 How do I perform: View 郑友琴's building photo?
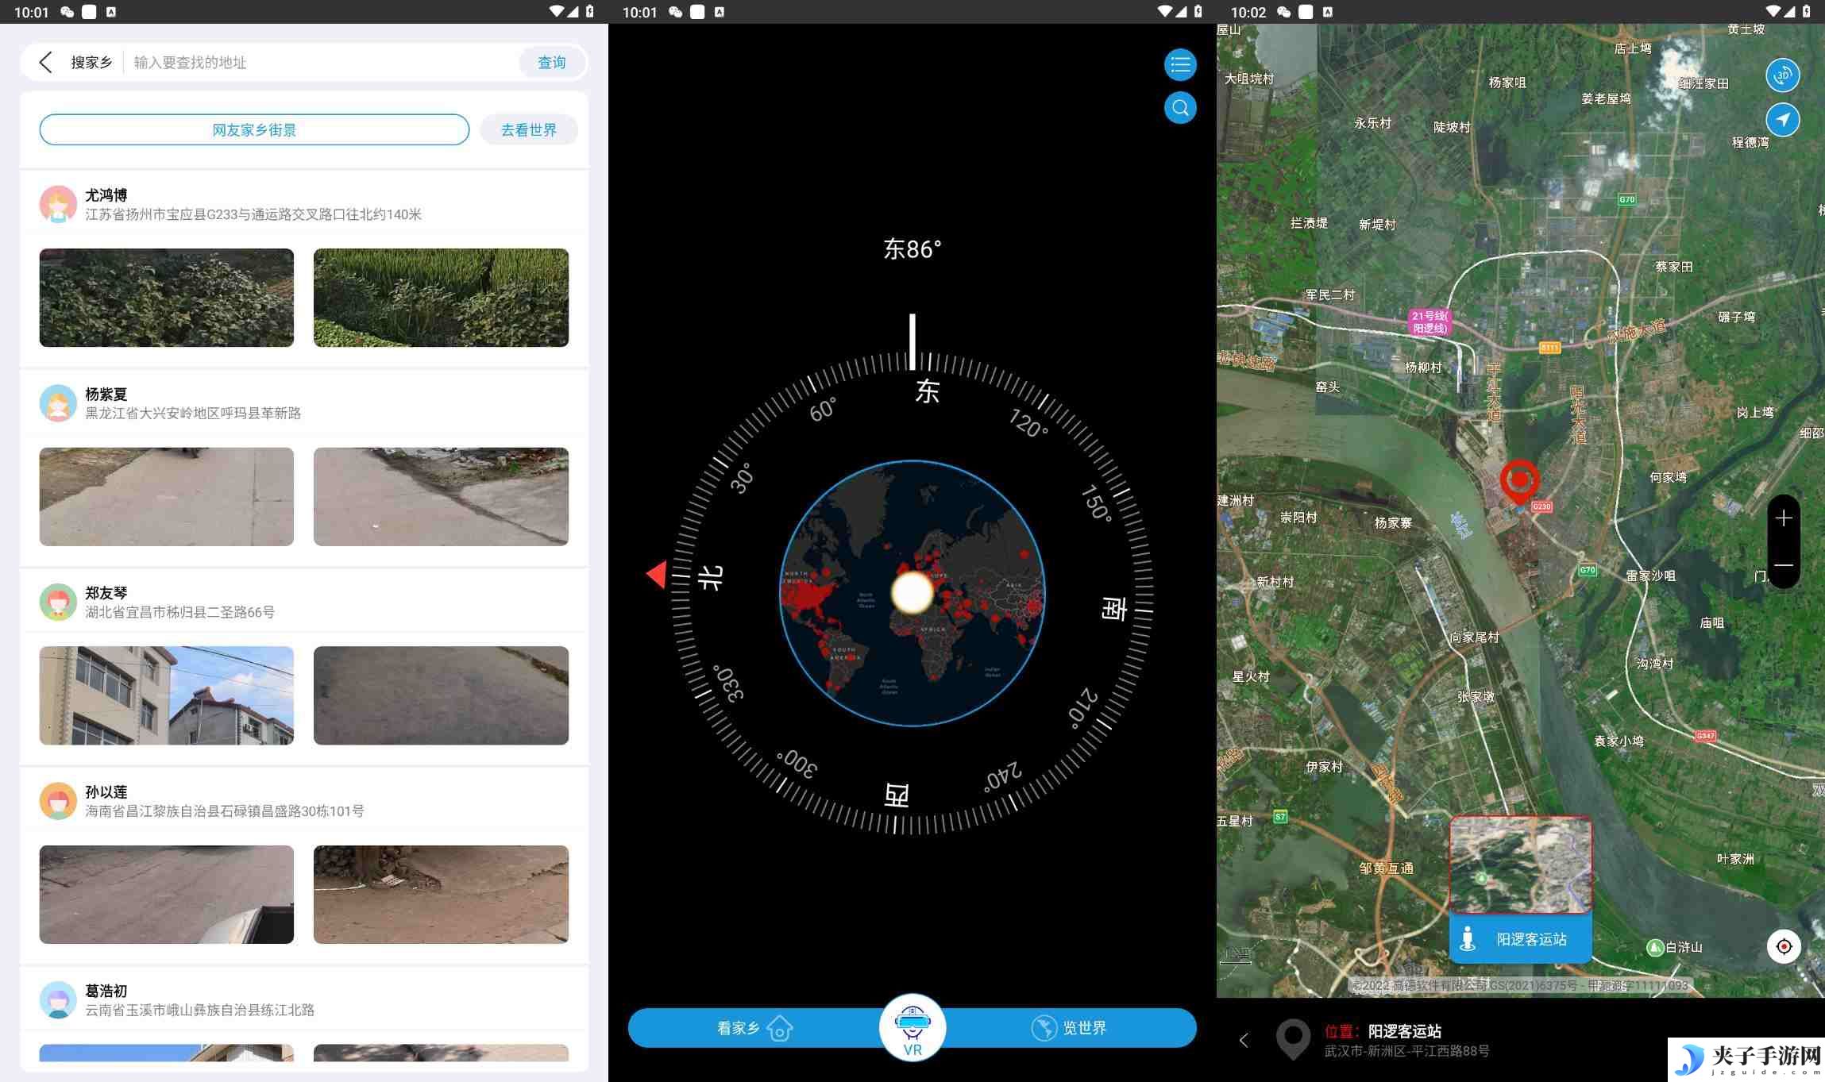tap(167, 695)
